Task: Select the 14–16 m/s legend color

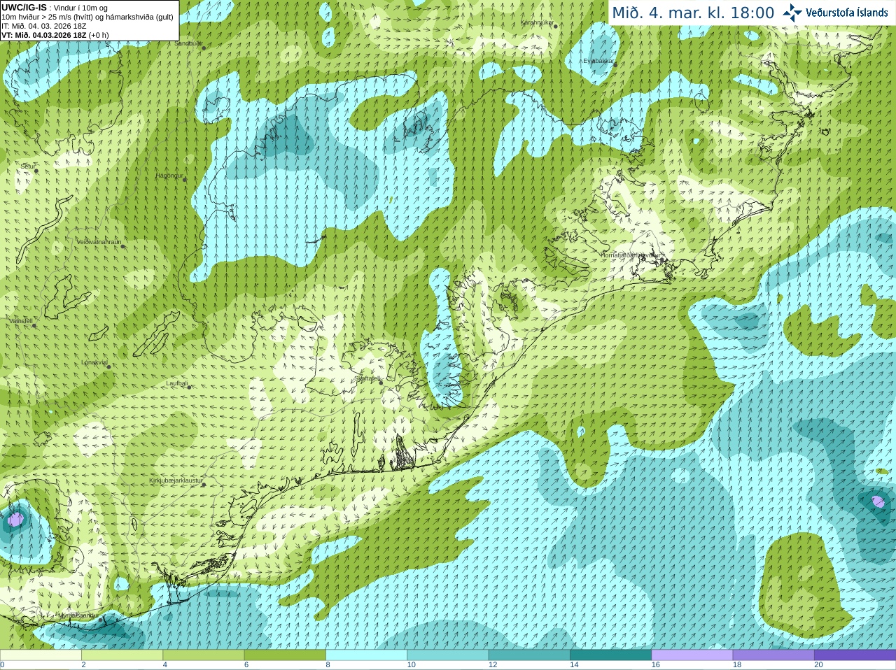Action: point(610,655)
